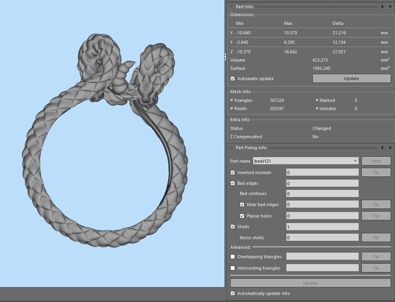Click the Near bad edges count field
This screenshot has width=395, height=302.
tap(322, 204)
